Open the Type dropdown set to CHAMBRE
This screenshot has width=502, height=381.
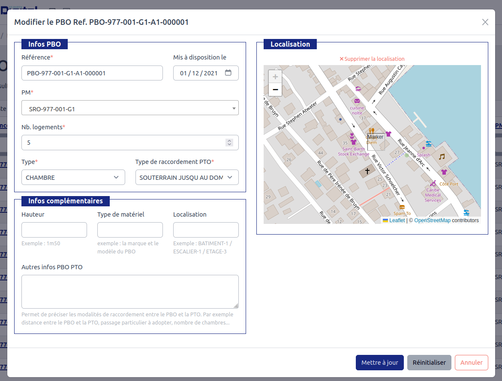[x=73, y=177]
